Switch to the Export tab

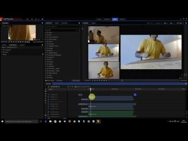(x=122, y=19)
